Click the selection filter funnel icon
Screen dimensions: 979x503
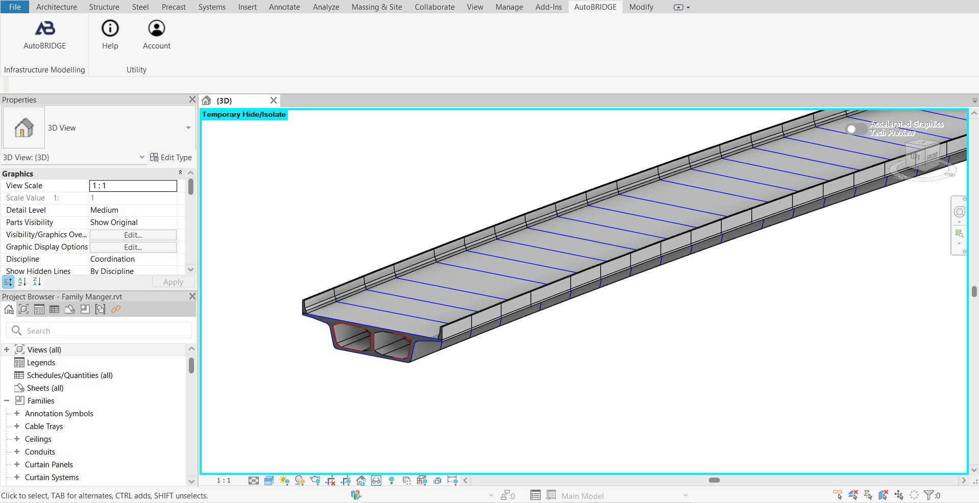coord(928,495)
